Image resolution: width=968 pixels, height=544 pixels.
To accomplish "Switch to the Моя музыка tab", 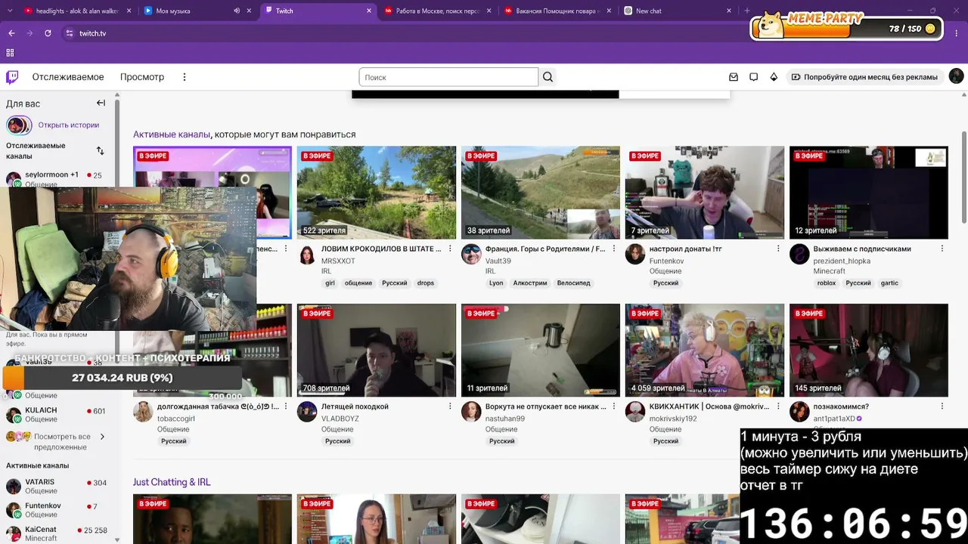I will 197,11.
